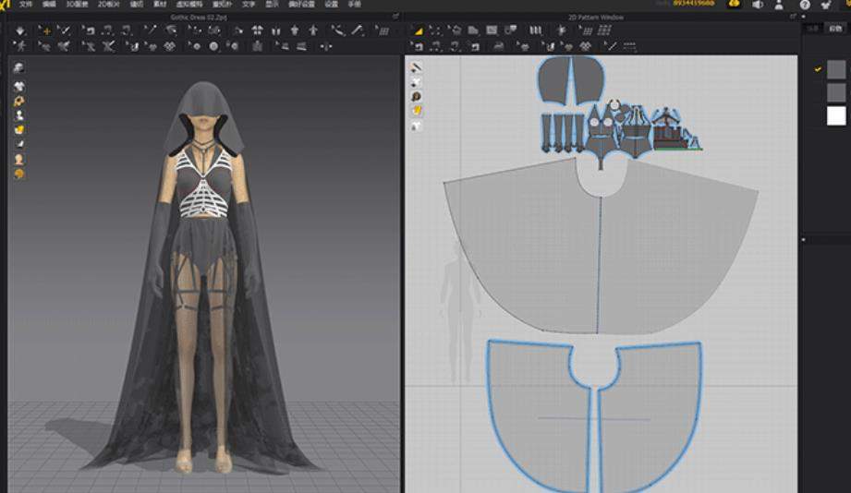Expand the top icon in 2D window sidebar
The height and width of the screenshot is (493, 851).
point(417,67)
